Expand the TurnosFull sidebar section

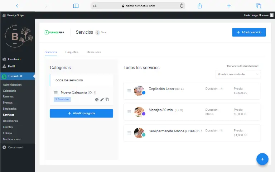pos(17,76)
